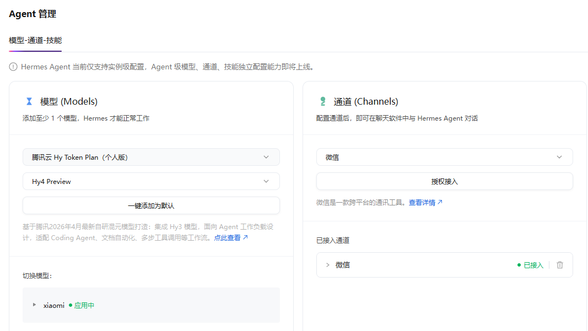588x331 pixels.
Task: Click the 已接入通道 section label
Action: 333,240
